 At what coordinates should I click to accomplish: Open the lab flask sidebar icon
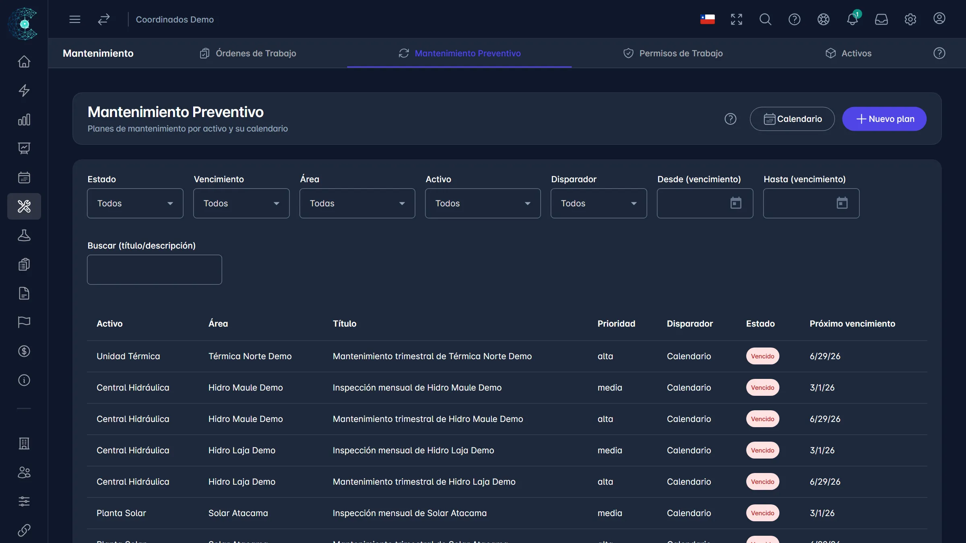24,235
